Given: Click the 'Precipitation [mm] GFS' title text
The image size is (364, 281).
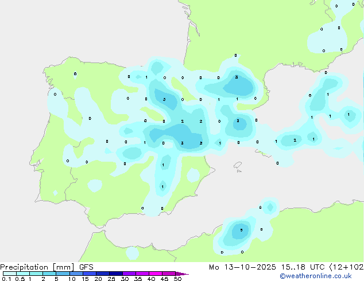Looking at the screenshot, I should (x=47, y=267).
